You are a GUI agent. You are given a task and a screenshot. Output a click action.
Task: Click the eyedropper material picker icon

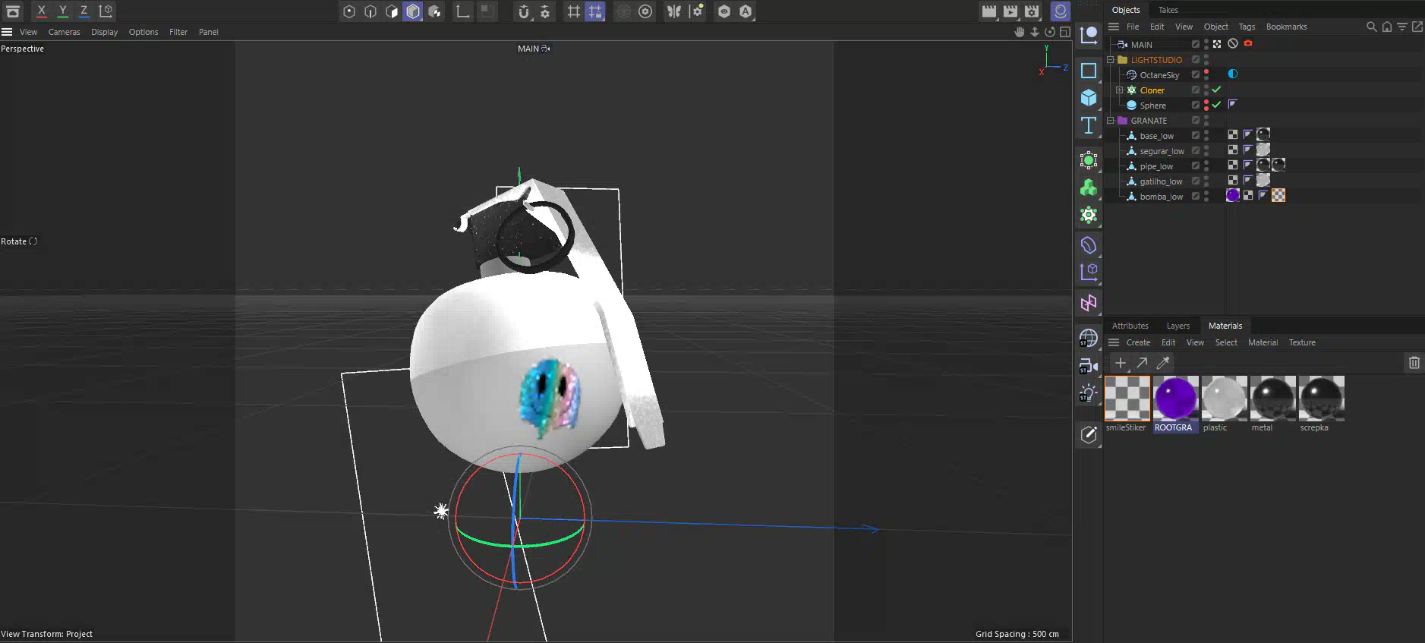(x=1163, y=363)
